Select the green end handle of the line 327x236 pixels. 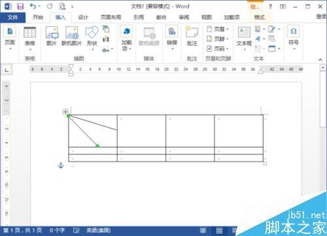97,146
